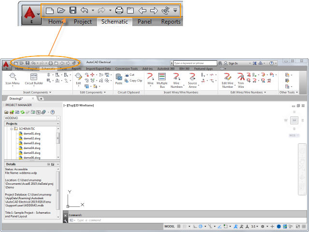Expand the Other Tools panel arrow
309x232 pixels.
coord(297,92)
